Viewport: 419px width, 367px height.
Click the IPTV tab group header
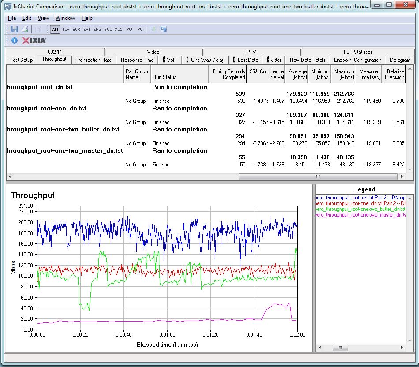251,52
